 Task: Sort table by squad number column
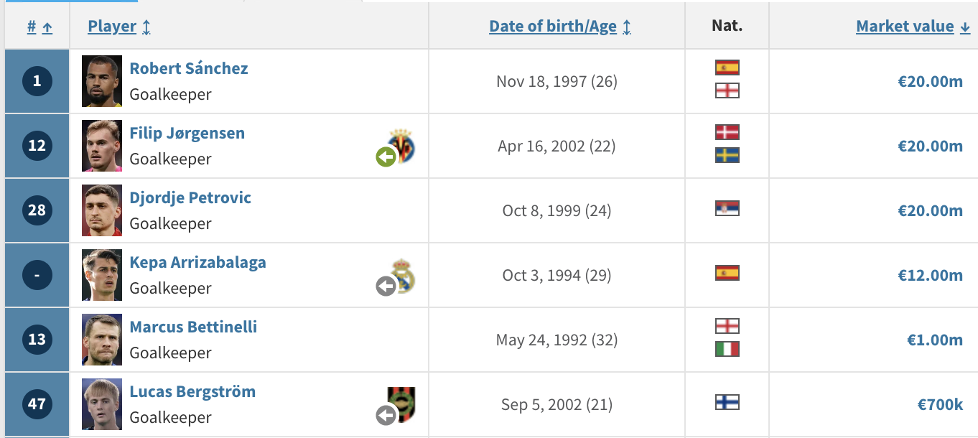click(x=39, y=27)
